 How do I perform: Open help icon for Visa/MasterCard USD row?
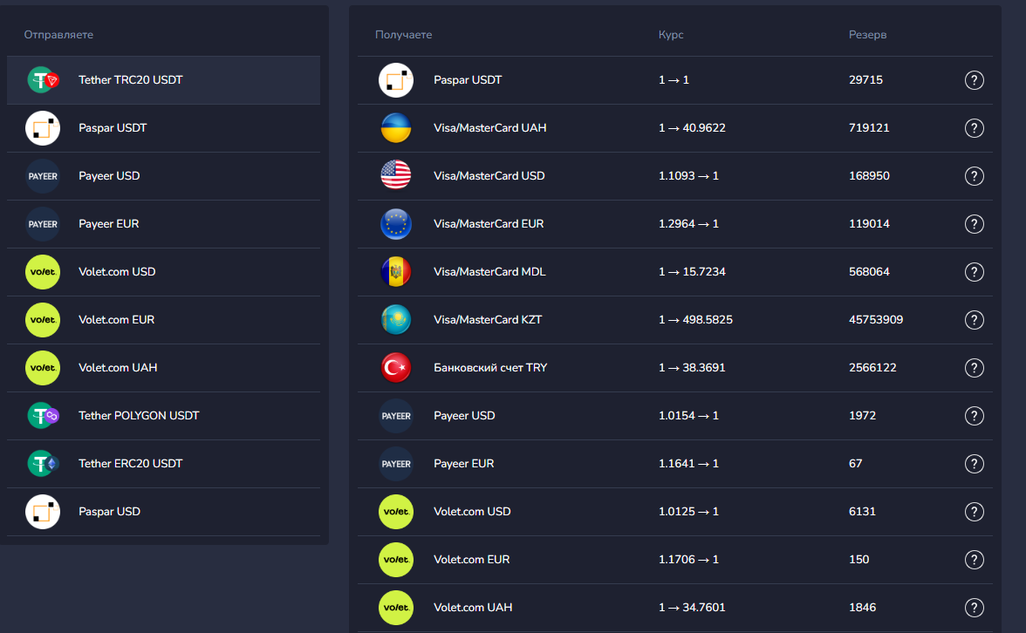[x=975, y=176]
